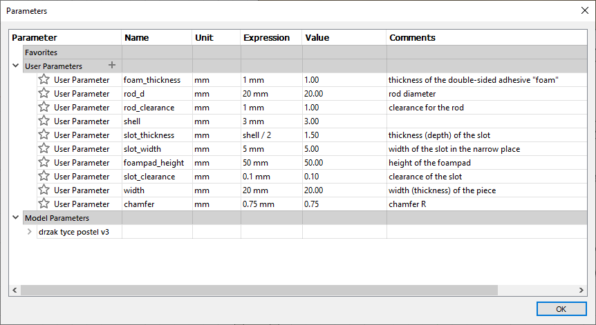The width and height of the screenshot is (596, 325).
Task: Click the horizontal scrollbar right arrow
Action: coord(581,290)
